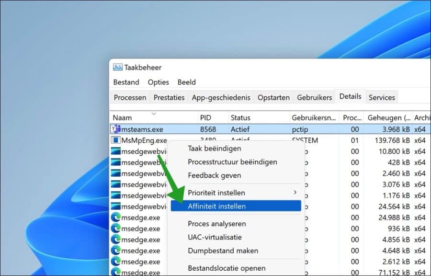Select Feedback geven from context menu

coord(236,175)
